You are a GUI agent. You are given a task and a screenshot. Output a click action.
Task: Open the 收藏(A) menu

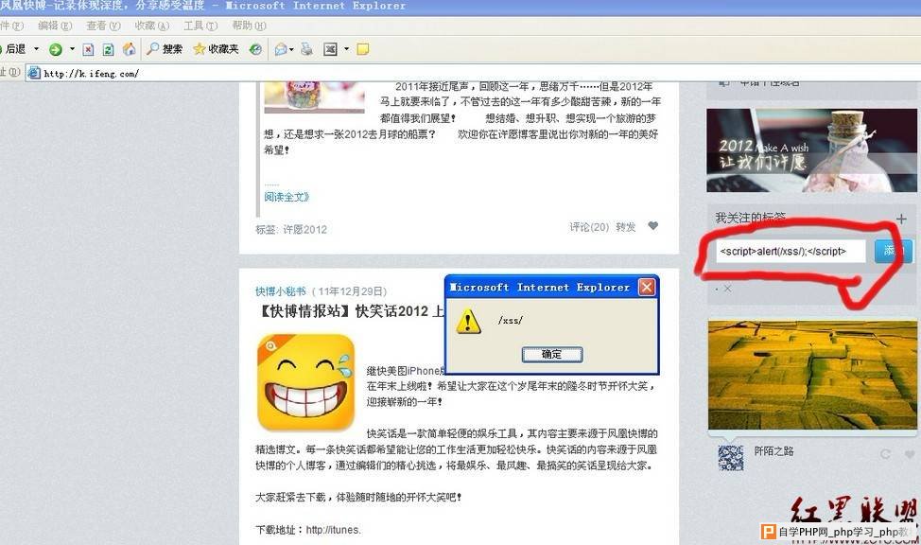[151, 26]
